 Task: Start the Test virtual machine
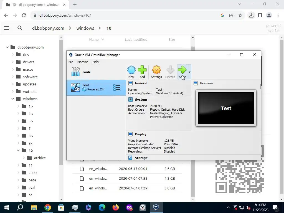coord(182,72)
